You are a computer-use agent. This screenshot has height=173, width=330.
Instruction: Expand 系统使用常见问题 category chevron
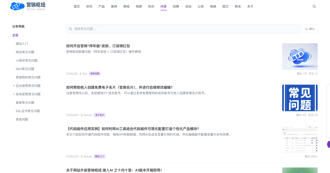tap(14, 94)
